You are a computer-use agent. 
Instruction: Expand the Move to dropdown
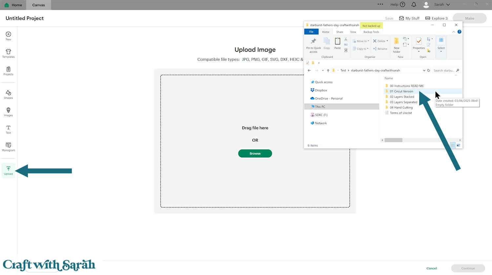coord(368,41)
